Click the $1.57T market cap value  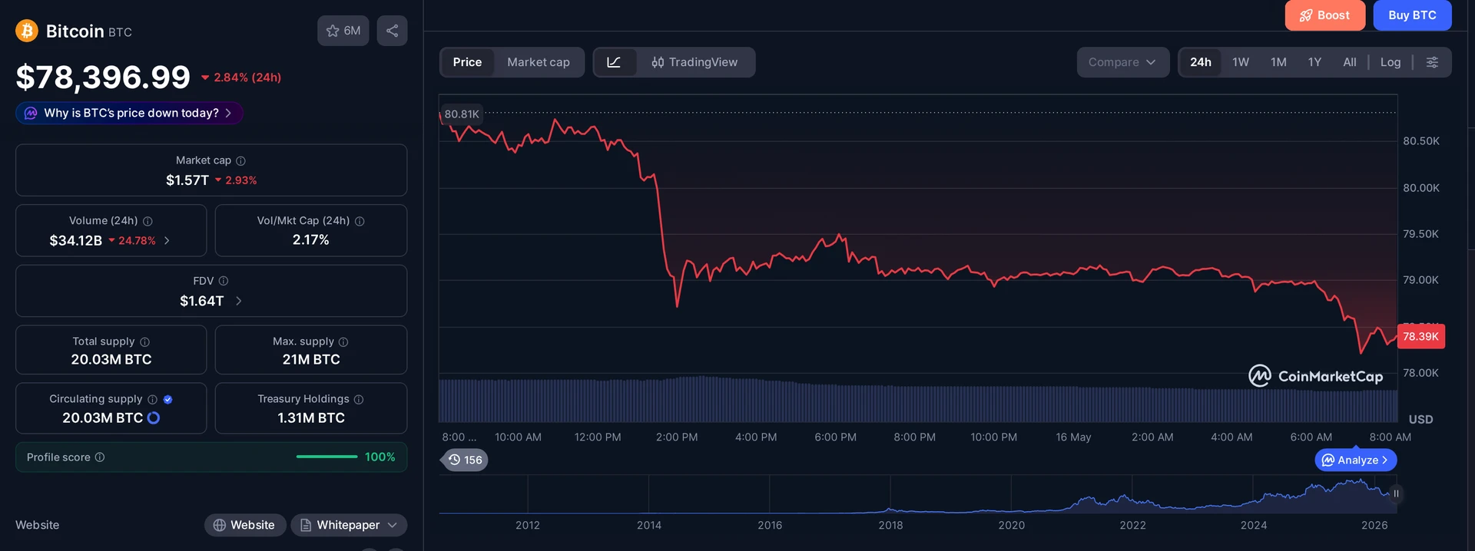click(x=187, y=180)
